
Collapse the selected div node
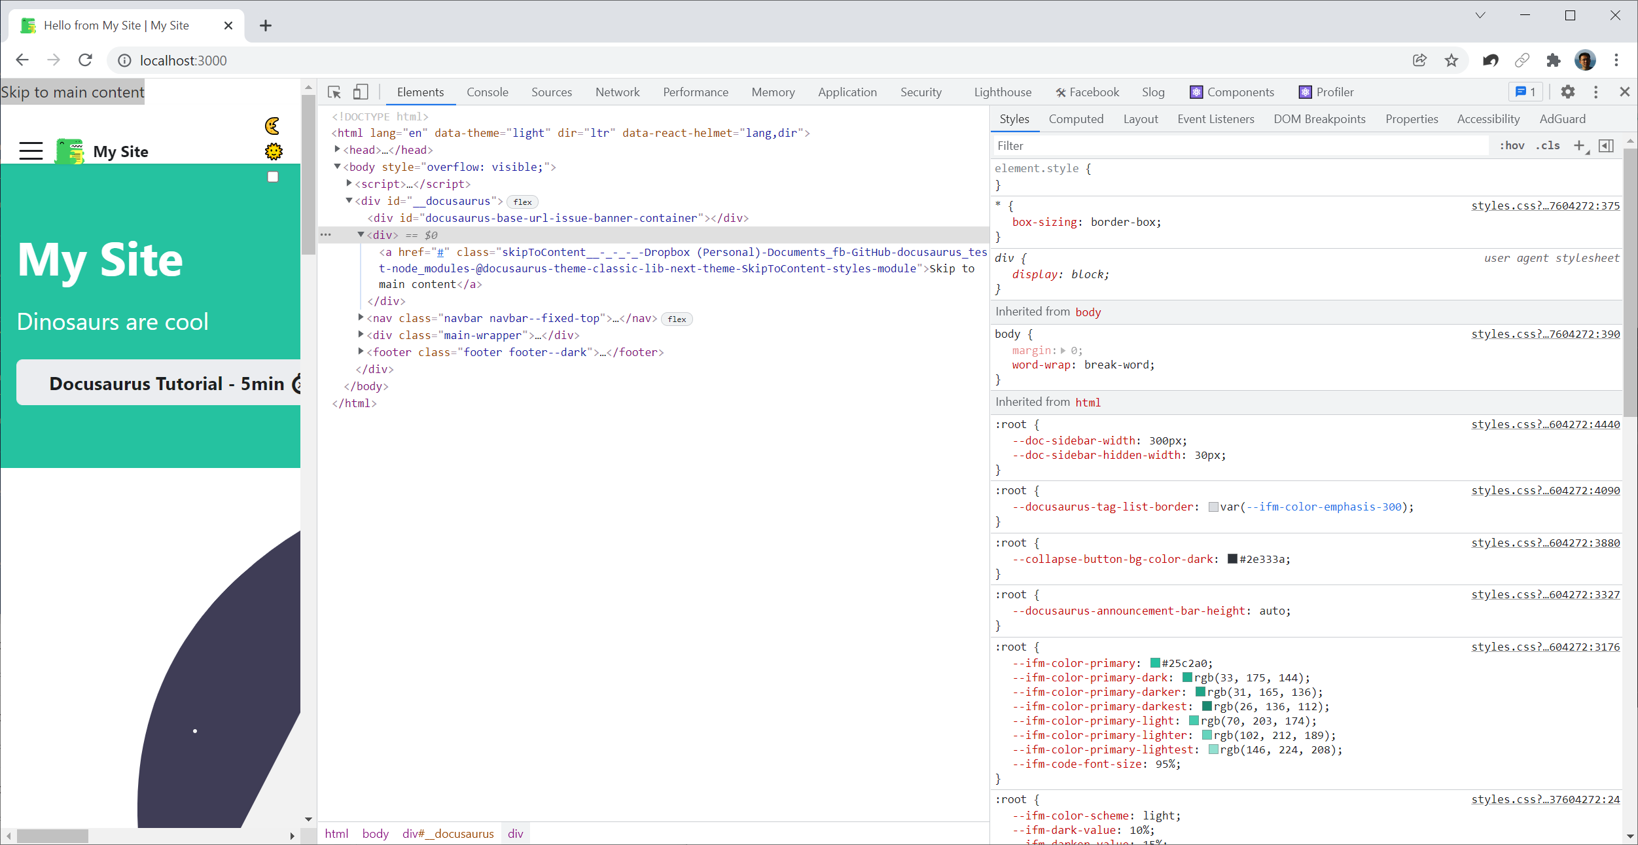pyautogui.click(x=361, y=235)
